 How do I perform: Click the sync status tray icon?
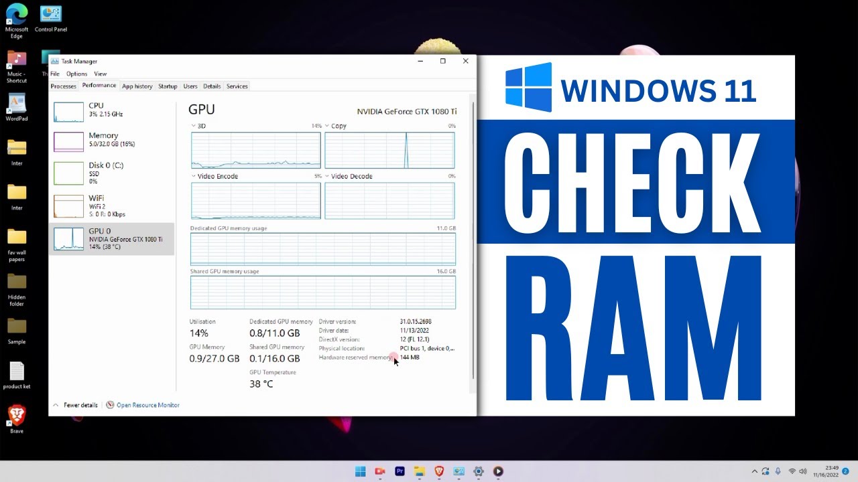(765, 471)
